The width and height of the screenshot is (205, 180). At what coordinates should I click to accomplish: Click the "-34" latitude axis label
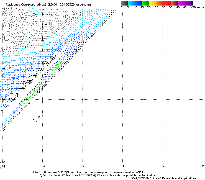(2, 68)
